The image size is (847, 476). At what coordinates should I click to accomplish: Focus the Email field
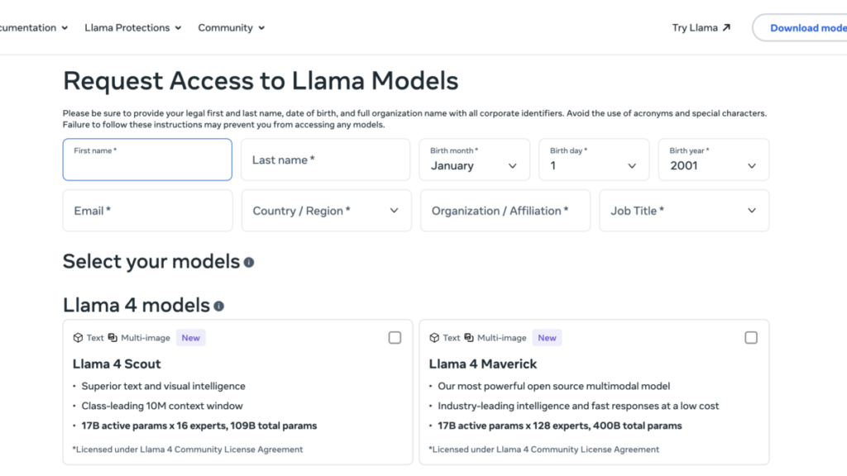147,211
